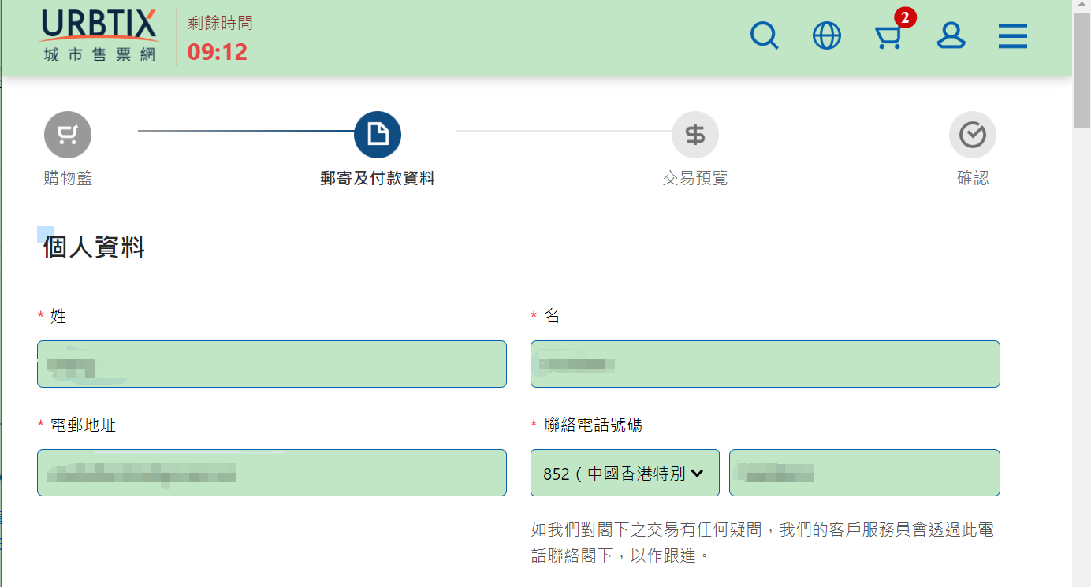Click the URBTIX 城市售票網 logo
The image size is (1091, 587).
click(99, 36)
